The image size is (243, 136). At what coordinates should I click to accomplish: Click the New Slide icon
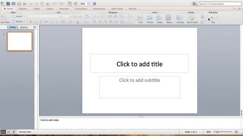pyautogui.click(x=4, y=18)
